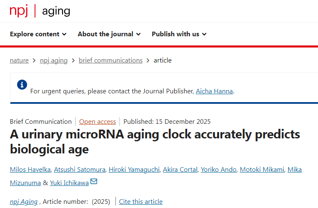Image resolution: width=318 pixels, height=208 pixels.
Task: Expand the Explore content menu
Action: [x=38, y=34]
